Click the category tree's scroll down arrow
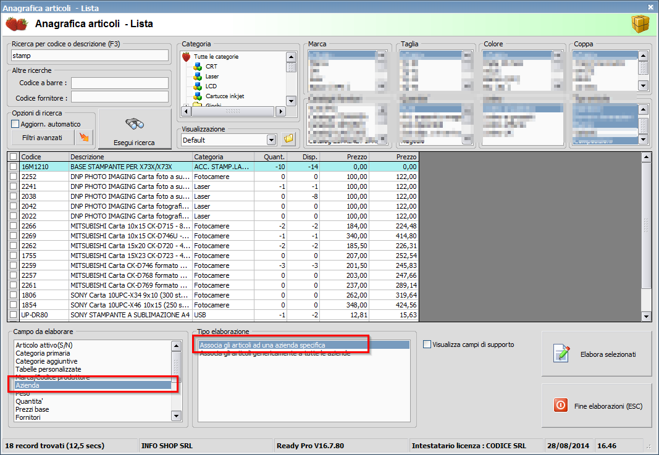The image size is (659, 455). (x=291, y=101)
